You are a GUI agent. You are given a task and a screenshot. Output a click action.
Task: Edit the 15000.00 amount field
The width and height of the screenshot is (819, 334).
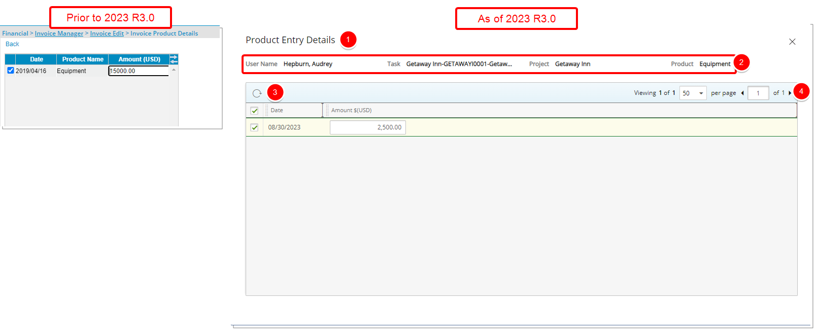tap(139, 71)
